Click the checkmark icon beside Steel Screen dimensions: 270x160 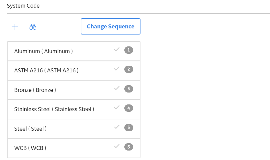click(x=117, y=127)
